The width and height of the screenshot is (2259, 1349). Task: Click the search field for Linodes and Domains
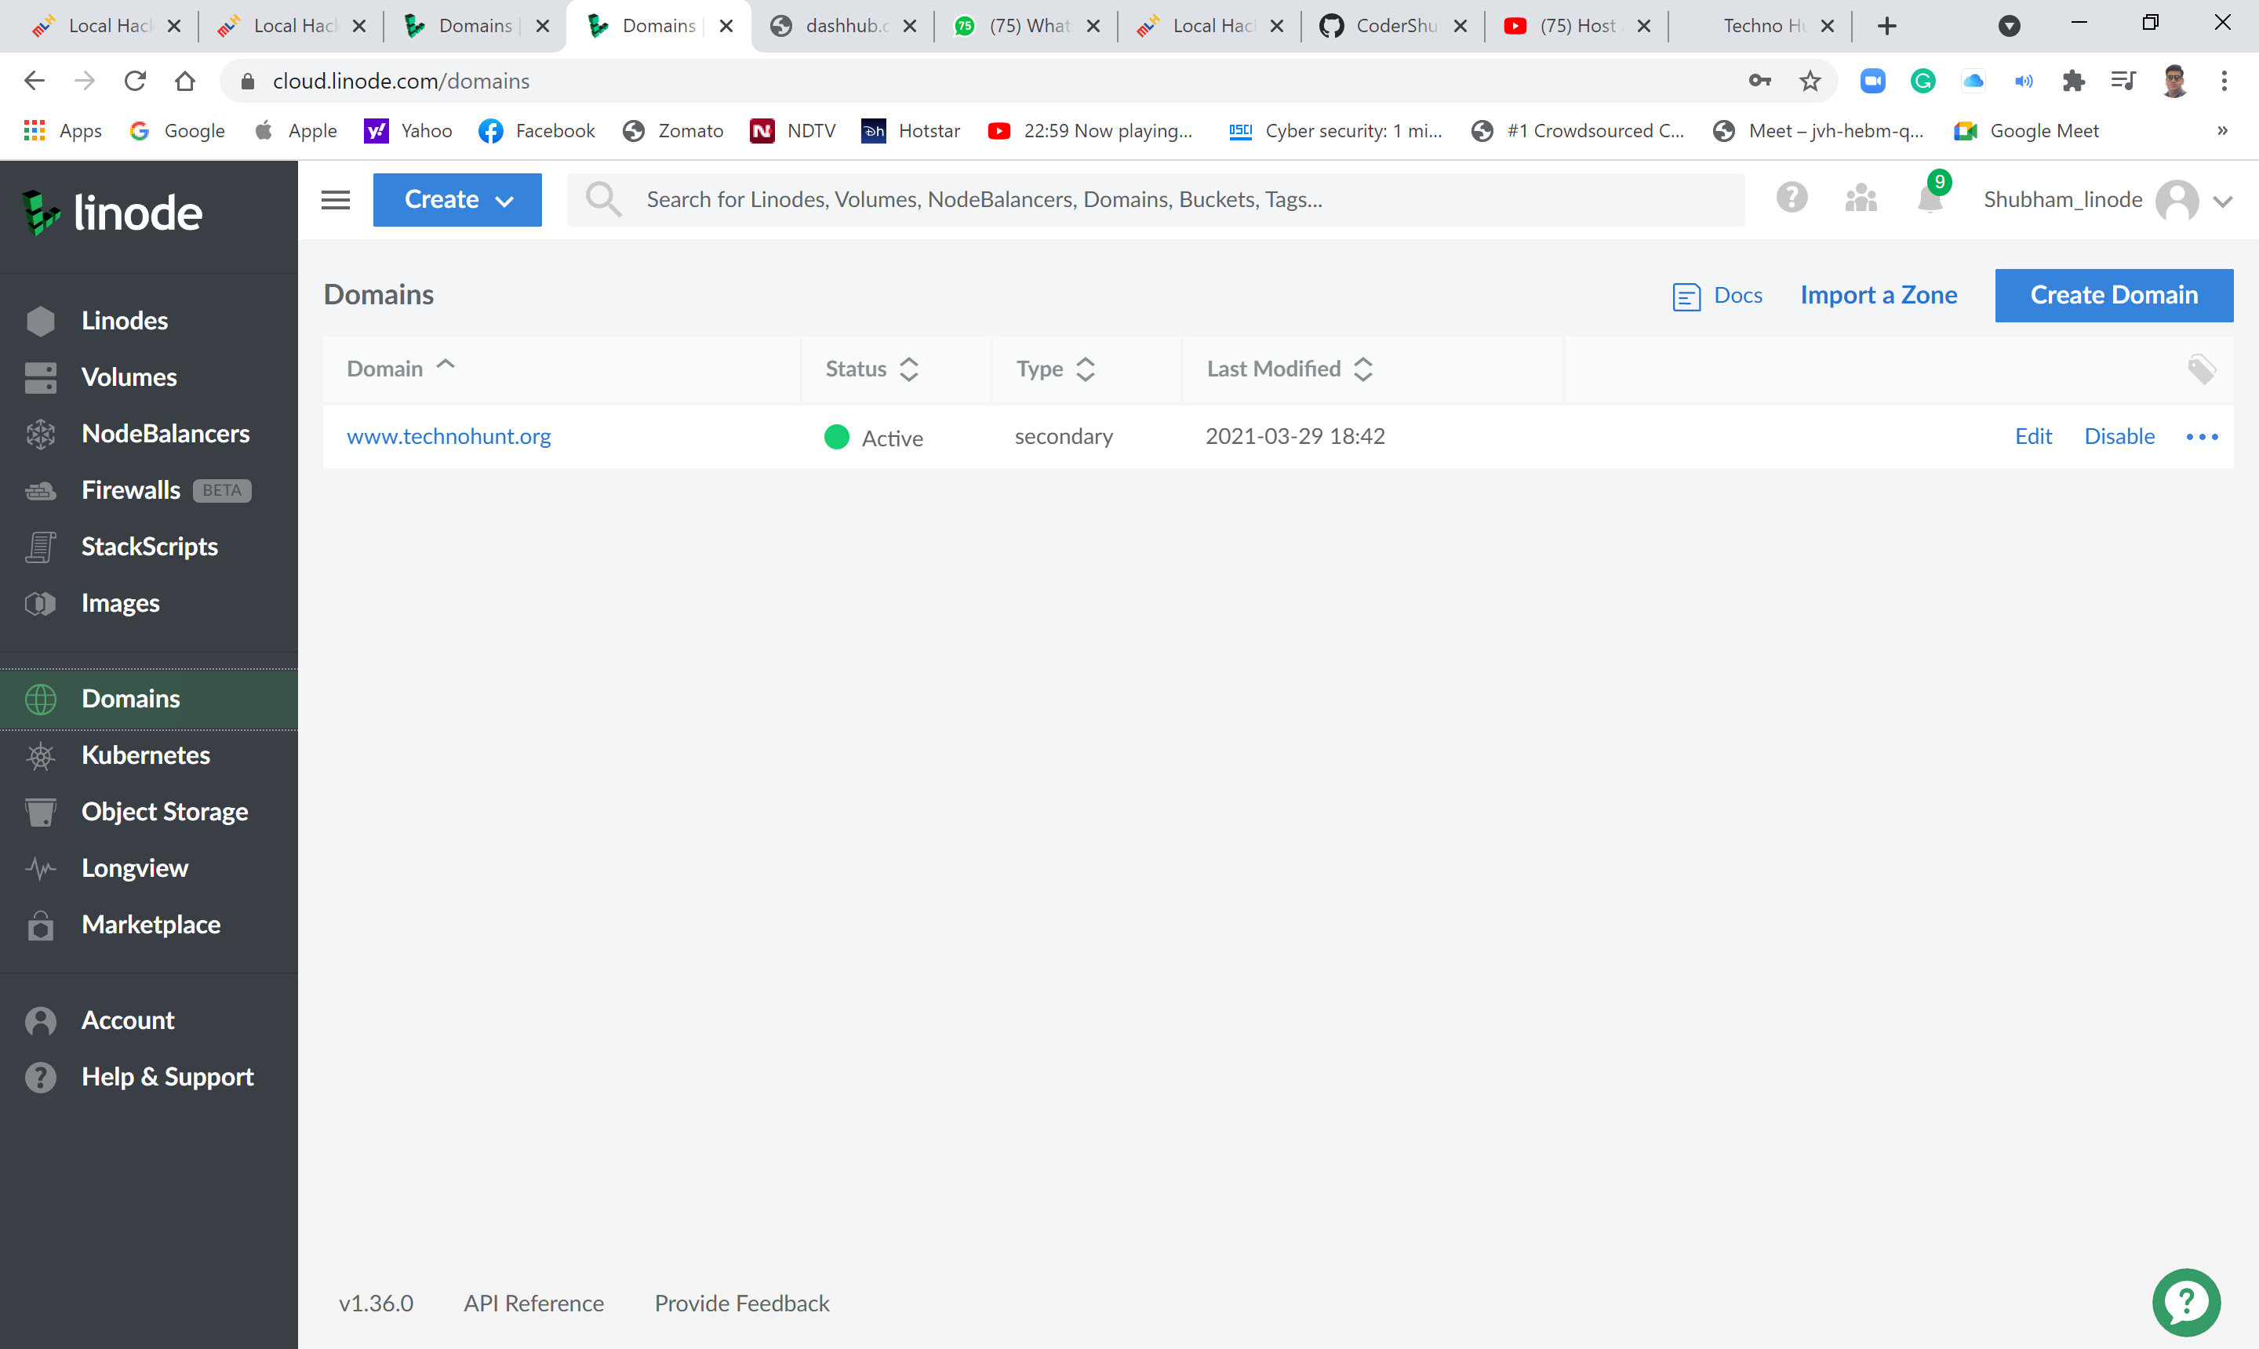click(1155, 200)
